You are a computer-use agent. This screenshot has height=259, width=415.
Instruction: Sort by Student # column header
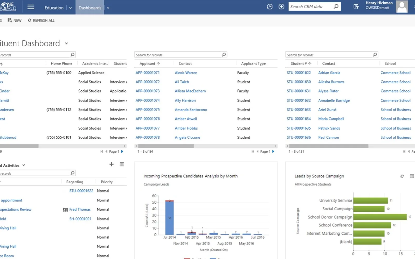[x=301, y=63]
